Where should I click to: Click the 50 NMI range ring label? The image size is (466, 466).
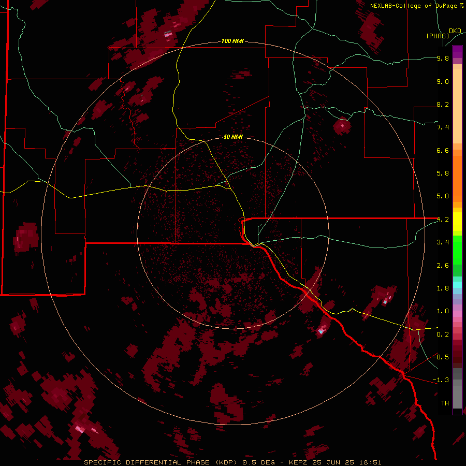click(233, 137)
